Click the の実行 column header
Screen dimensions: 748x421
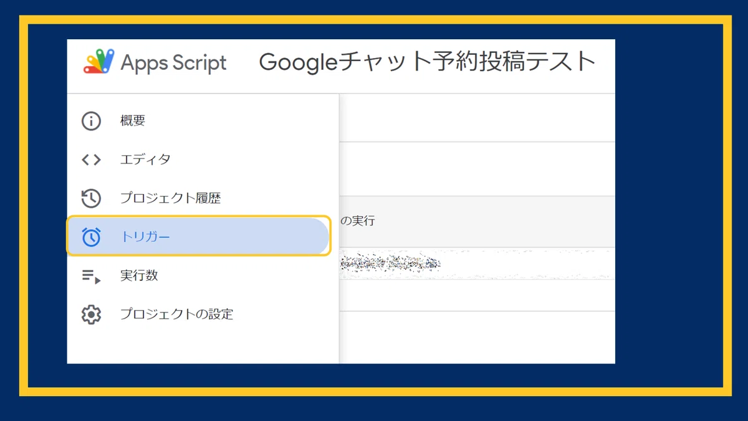(x=358, y=221)
